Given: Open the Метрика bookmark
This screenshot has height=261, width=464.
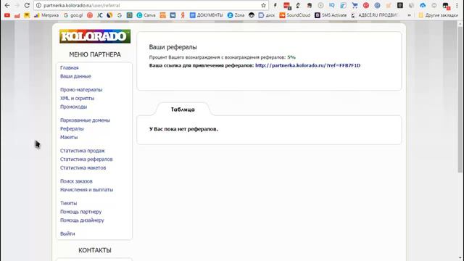Looking at the screenshot, I should tap(46, 15).
